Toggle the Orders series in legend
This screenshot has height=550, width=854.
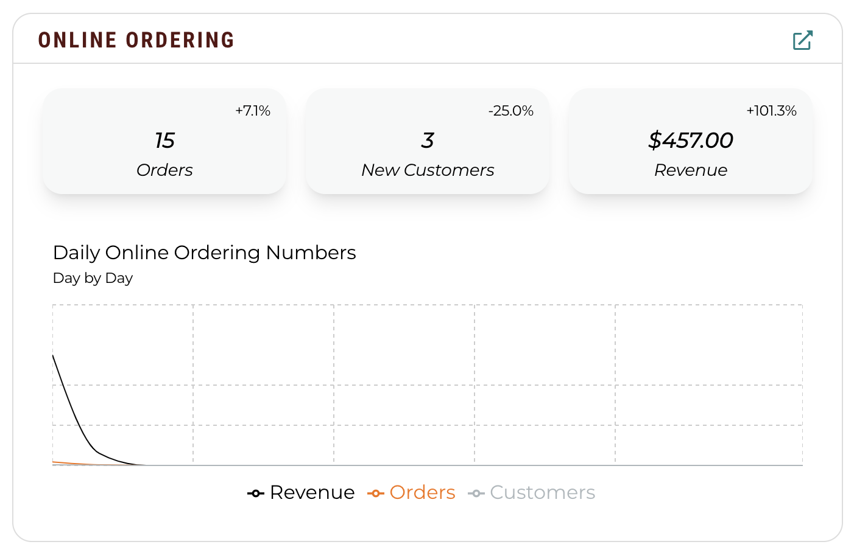click(x=411, y=492)
